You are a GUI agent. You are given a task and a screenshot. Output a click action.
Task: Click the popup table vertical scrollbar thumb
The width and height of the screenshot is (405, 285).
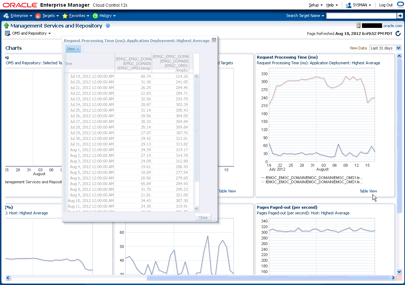(x=196, y=130)
